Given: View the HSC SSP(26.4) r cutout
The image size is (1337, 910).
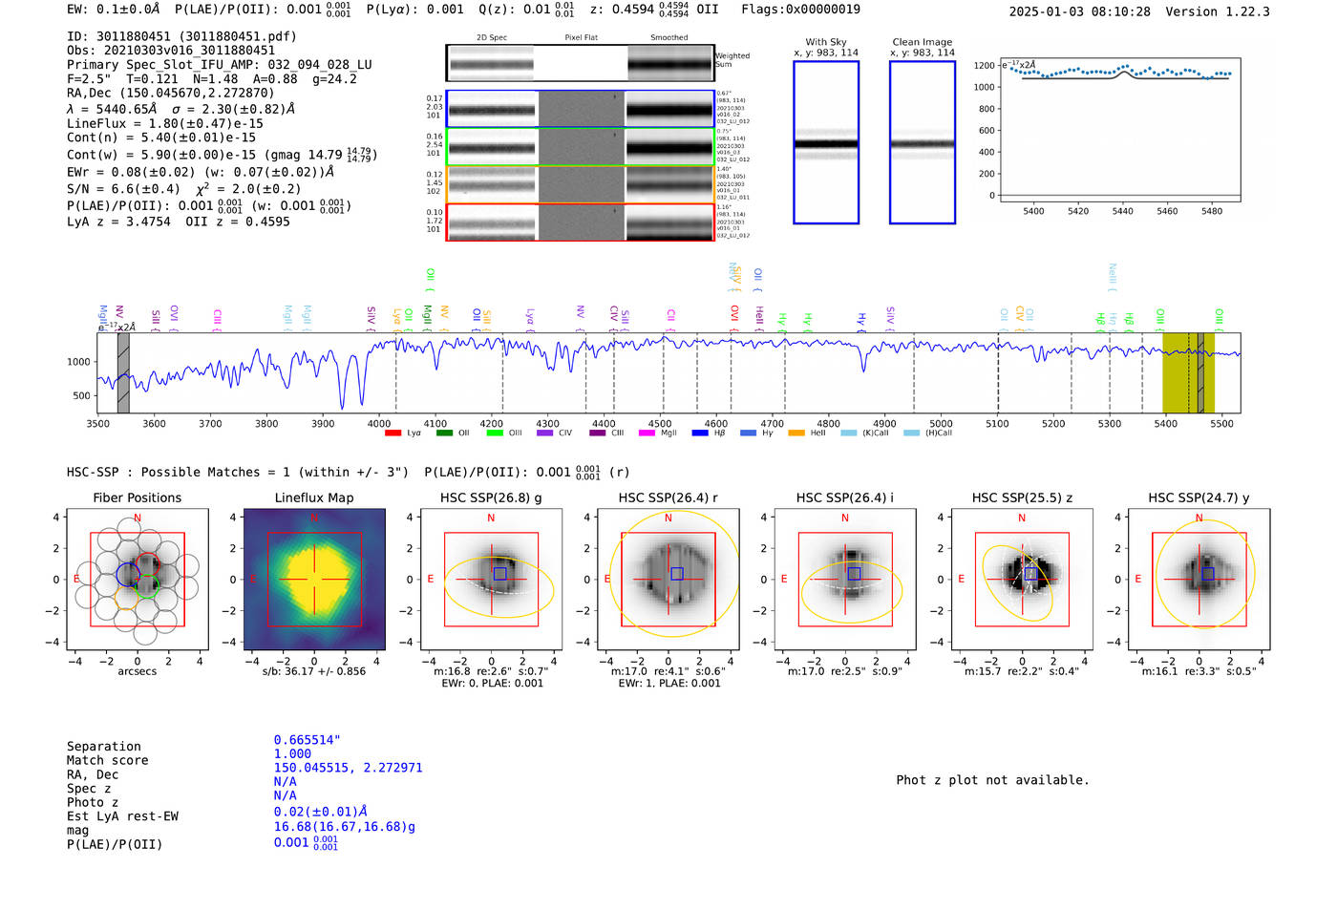Looking at the screenshot, I should [668, 580].
